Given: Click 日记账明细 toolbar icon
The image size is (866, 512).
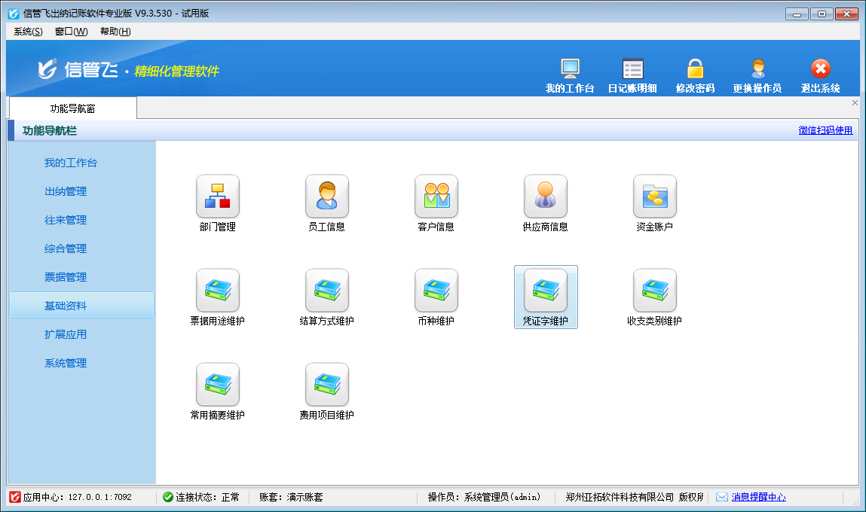Looking at the screenshot, I should 633,69.
